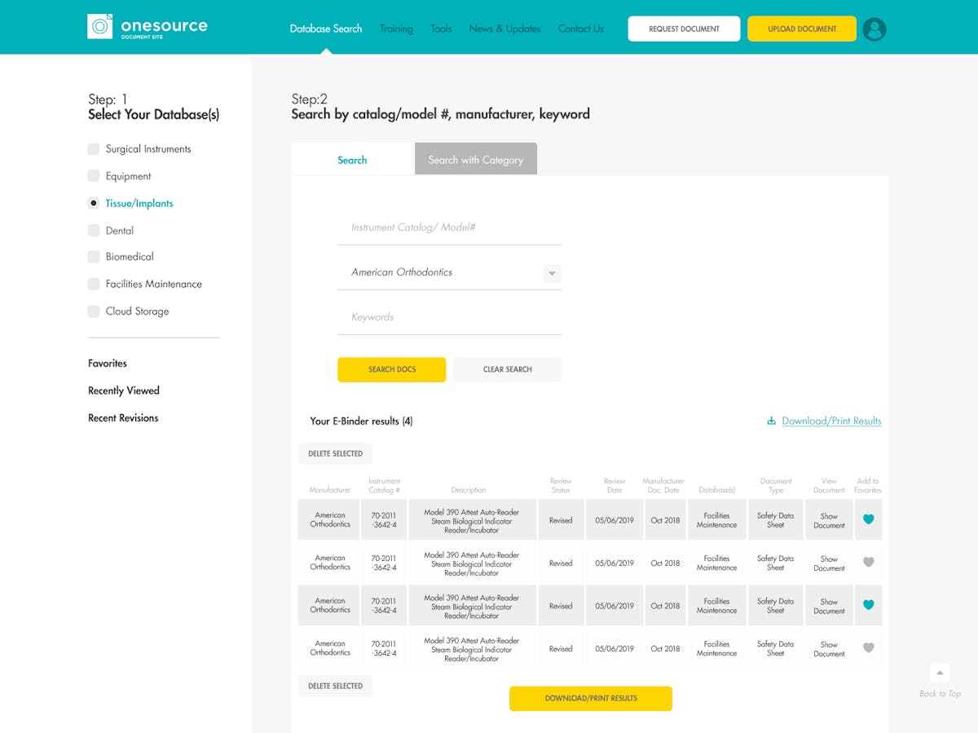Favorite the last result row heart icon
Viewport: 978px width, 733px height.
coord(868,648)
